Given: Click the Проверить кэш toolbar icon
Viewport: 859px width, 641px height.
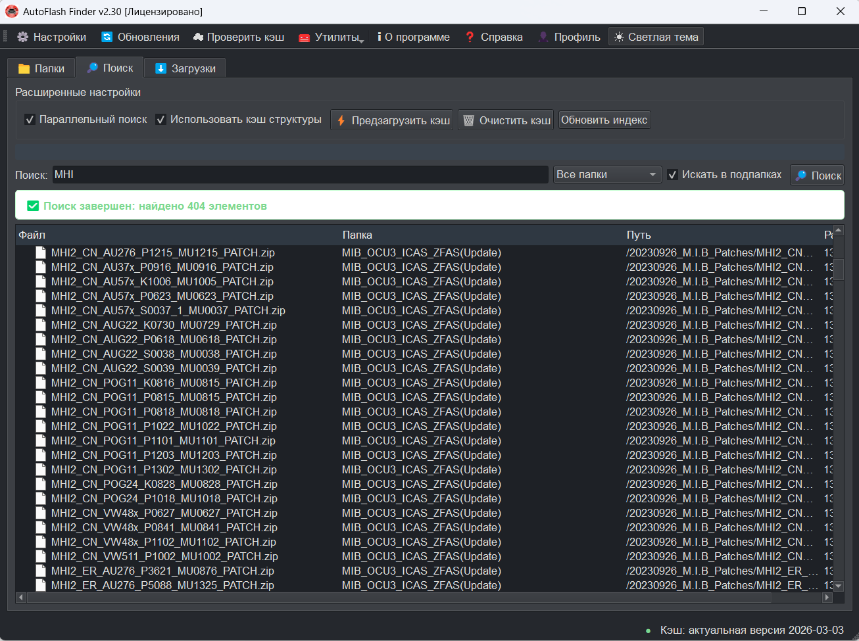Looking at the screenshot, I should (198, 37).
